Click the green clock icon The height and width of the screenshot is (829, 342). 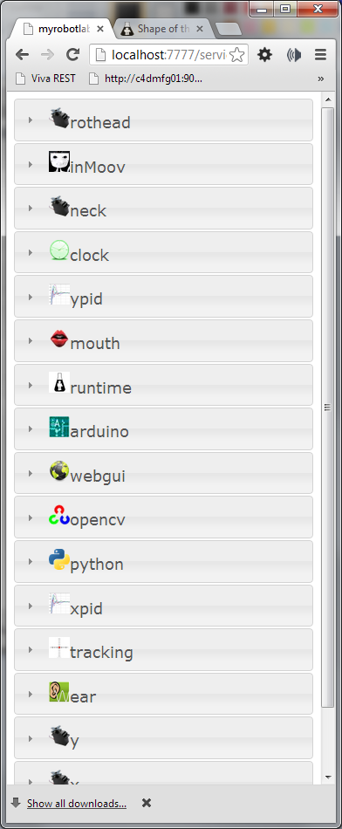click(59, 250)
